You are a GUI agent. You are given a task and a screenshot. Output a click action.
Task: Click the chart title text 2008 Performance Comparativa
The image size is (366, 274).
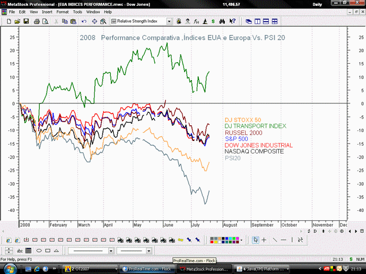click(130, 38)
